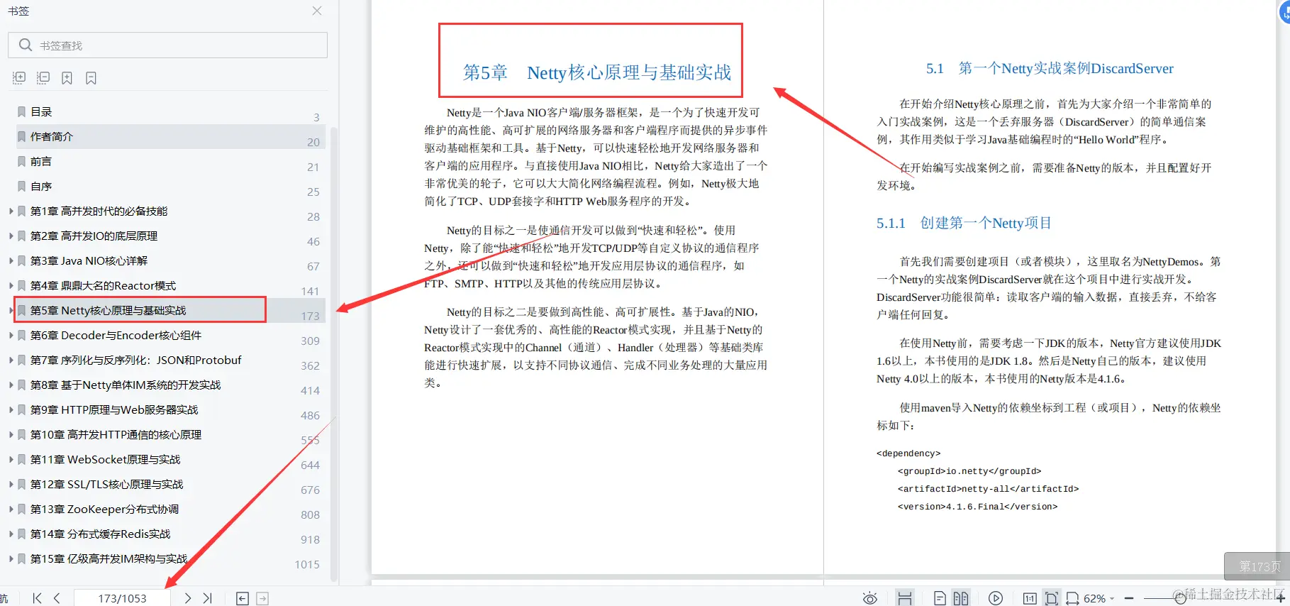Expand 第8章 基于Netty单体IM系统

point(11,385)
